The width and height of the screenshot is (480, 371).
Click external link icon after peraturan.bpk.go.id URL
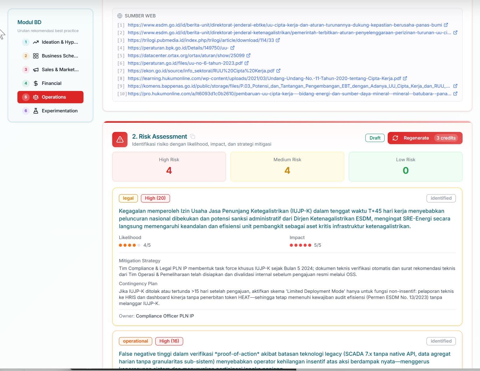(232, 48)
